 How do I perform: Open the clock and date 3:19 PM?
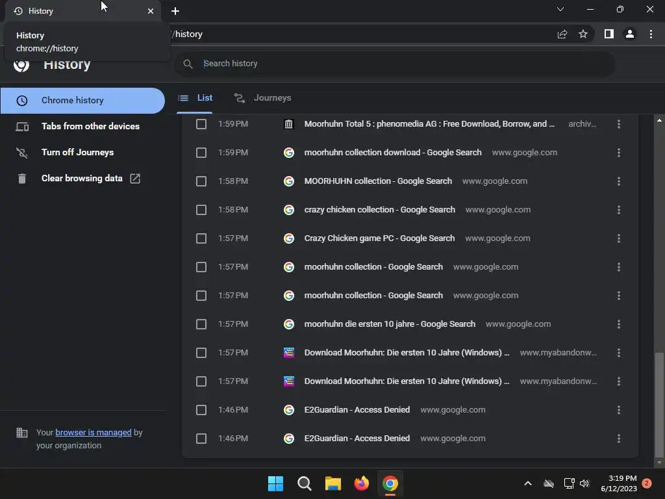click(x=619, y=483)
